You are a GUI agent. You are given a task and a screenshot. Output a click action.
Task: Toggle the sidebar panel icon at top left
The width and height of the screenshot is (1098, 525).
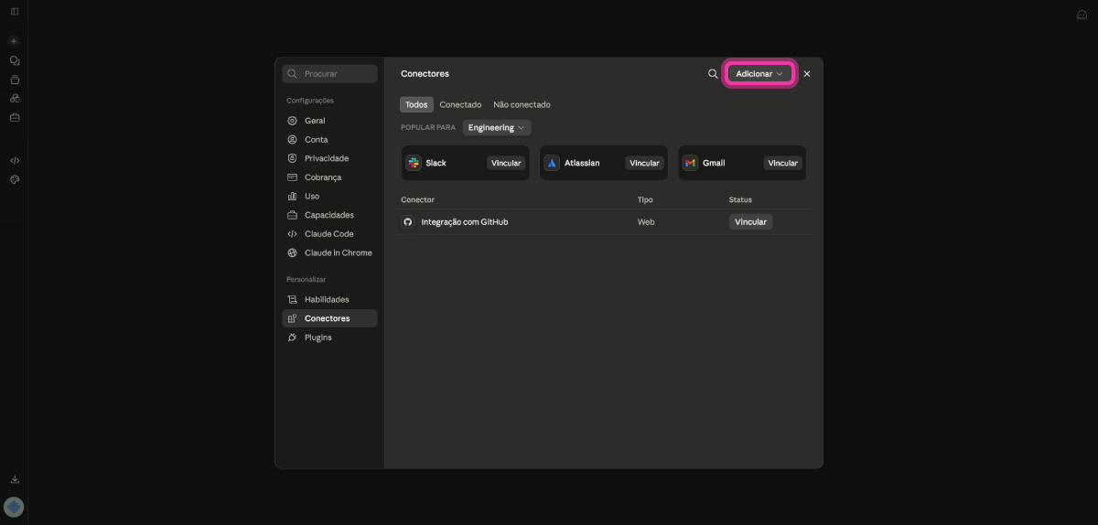coord(15,11)
